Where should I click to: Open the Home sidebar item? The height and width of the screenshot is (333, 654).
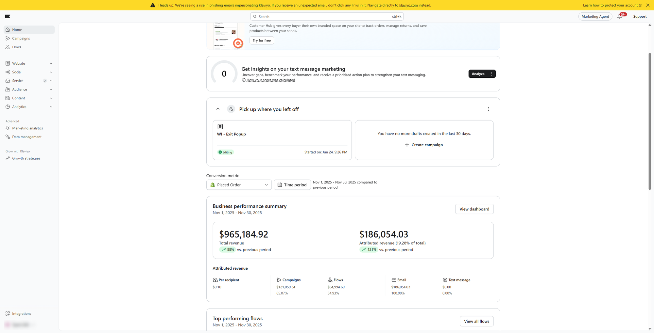29,30
